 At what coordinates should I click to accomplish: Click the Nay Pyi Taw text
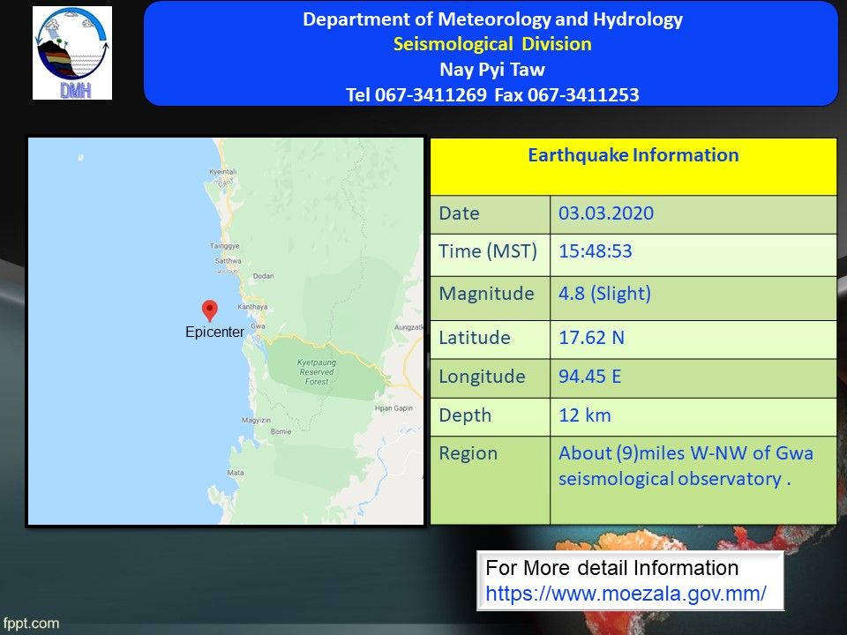coord(492,70)
